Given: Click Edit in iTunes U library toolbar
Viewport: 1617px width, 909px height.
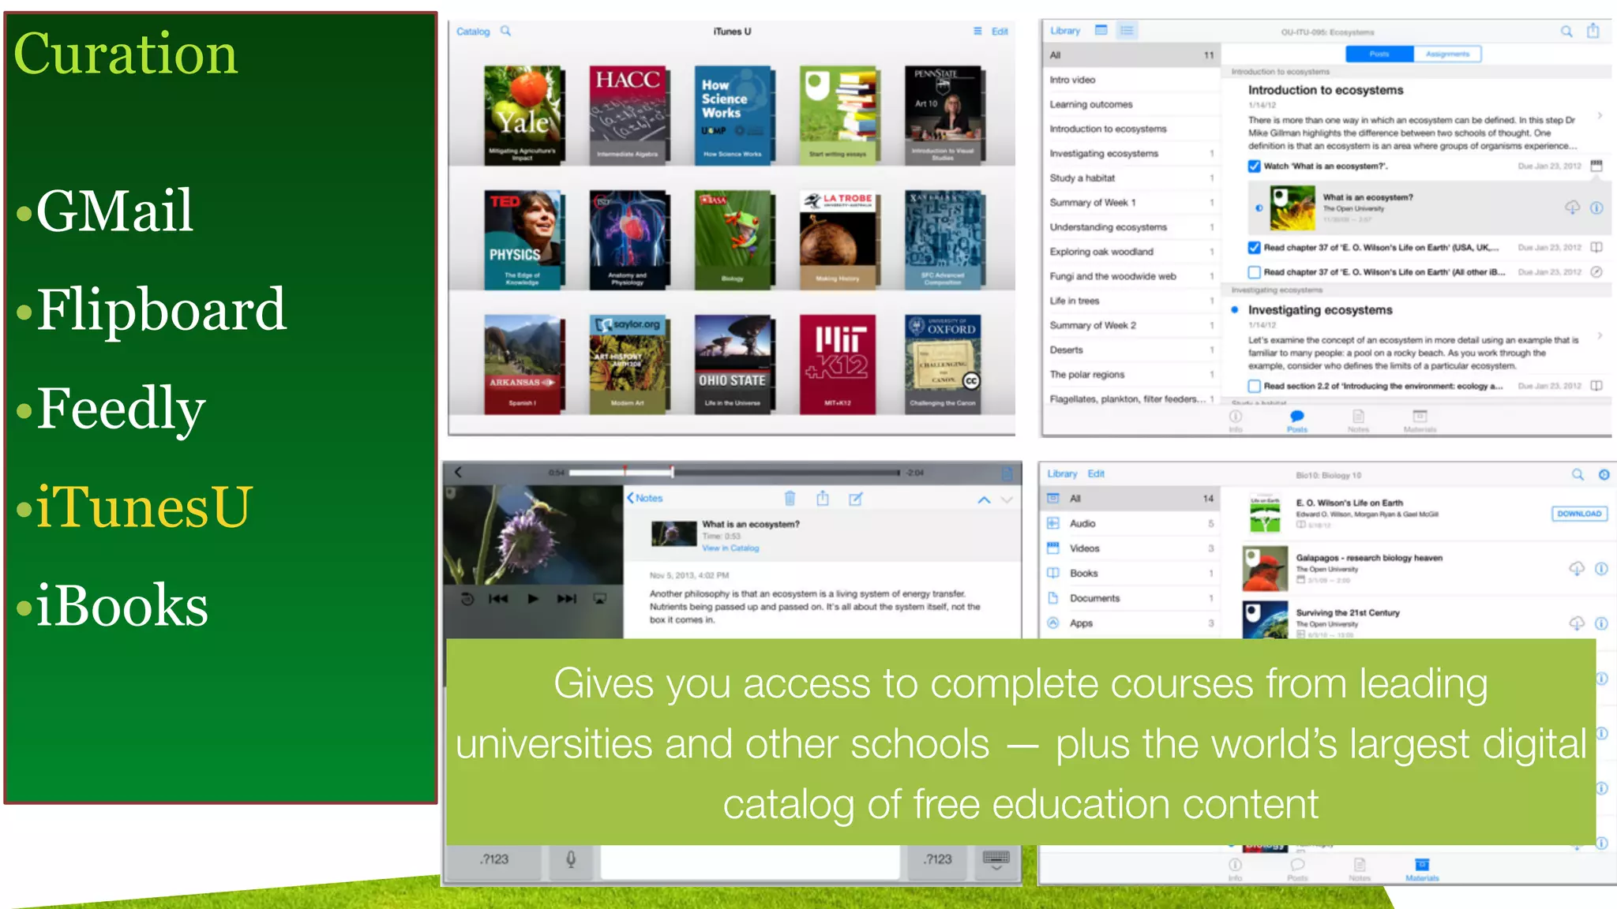Looking at the screenshot, I should pyautogui.click(x=1000, y=32).
